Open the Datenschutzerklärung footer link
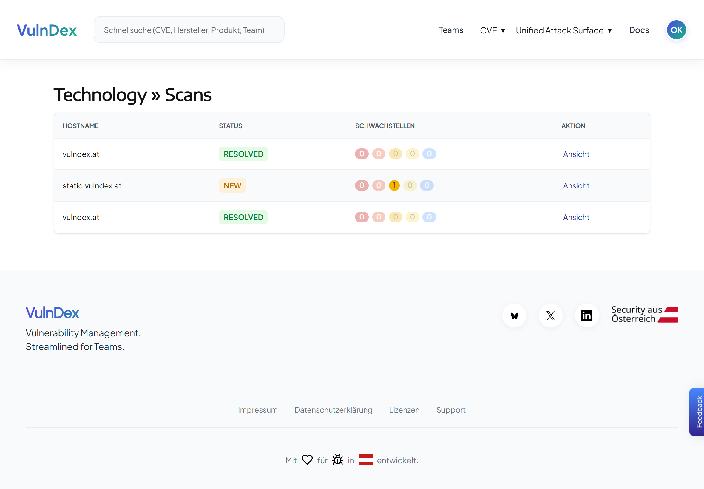This screenshot has width=704, height=489. (333, 410)
